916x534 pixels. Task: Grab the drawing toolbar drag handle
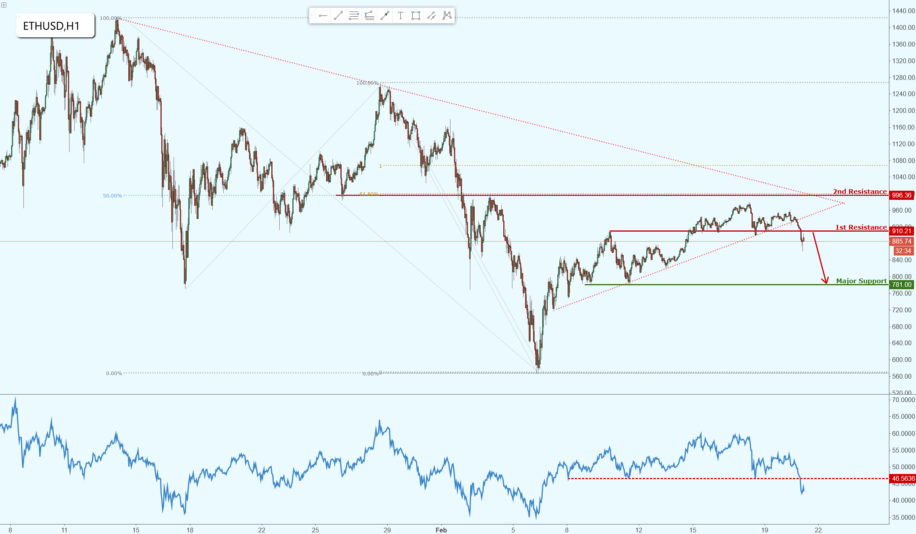312,16
